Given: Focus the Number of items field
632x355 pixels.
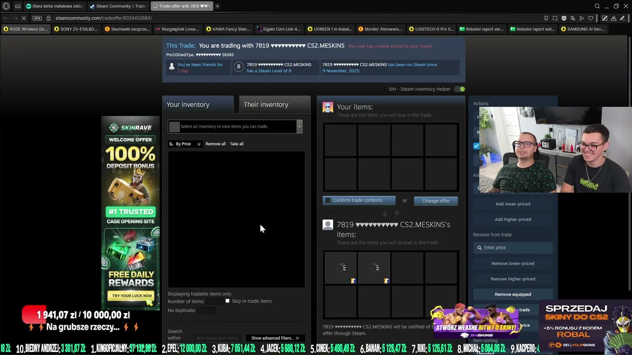Looking at the screenshot, I should coord(215,301).
